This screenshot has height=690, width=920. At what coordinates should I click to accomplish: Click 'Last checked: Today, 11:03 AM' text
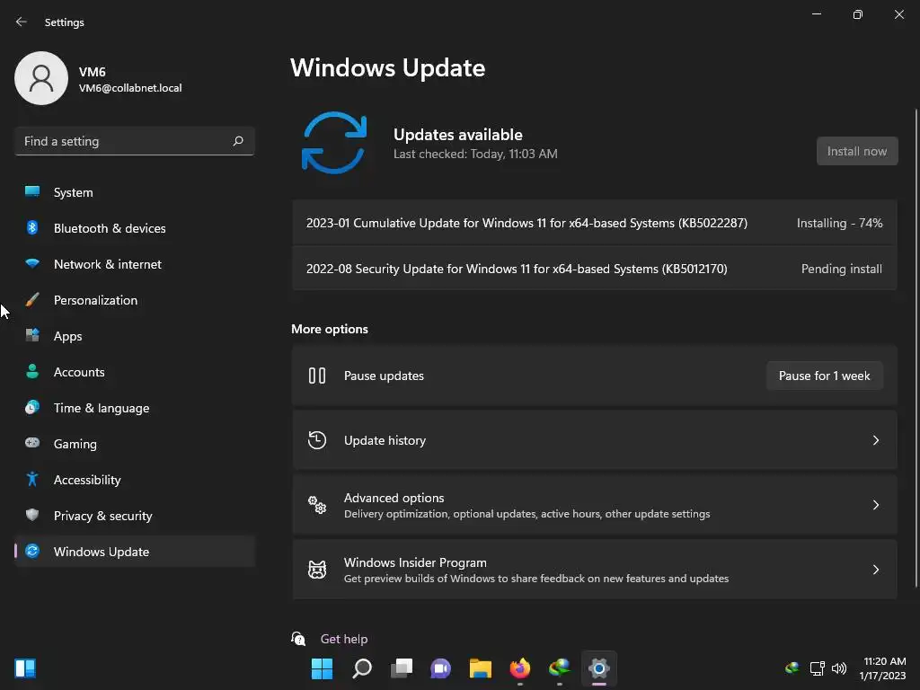[x=475, y=154]
